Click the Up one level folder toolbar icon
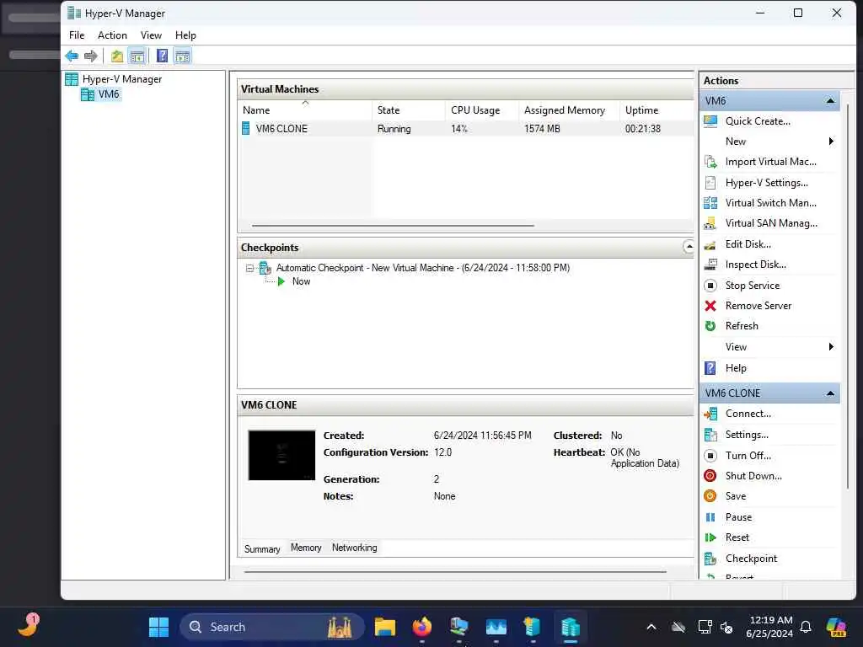The height and width of the screenshot is (647, 863). (x=116, y=56)
